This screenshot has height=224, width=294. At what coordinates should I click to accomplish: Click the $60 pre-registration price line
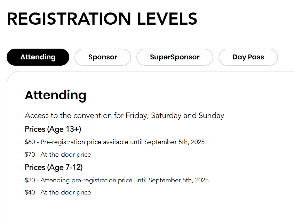[x=114, y=142]
